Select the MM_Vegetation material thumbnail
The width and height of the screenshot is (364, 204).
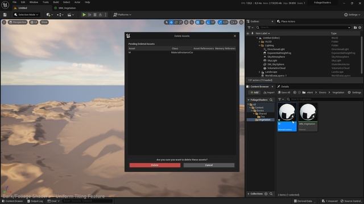pyautogui.click(x=308, y=117)
